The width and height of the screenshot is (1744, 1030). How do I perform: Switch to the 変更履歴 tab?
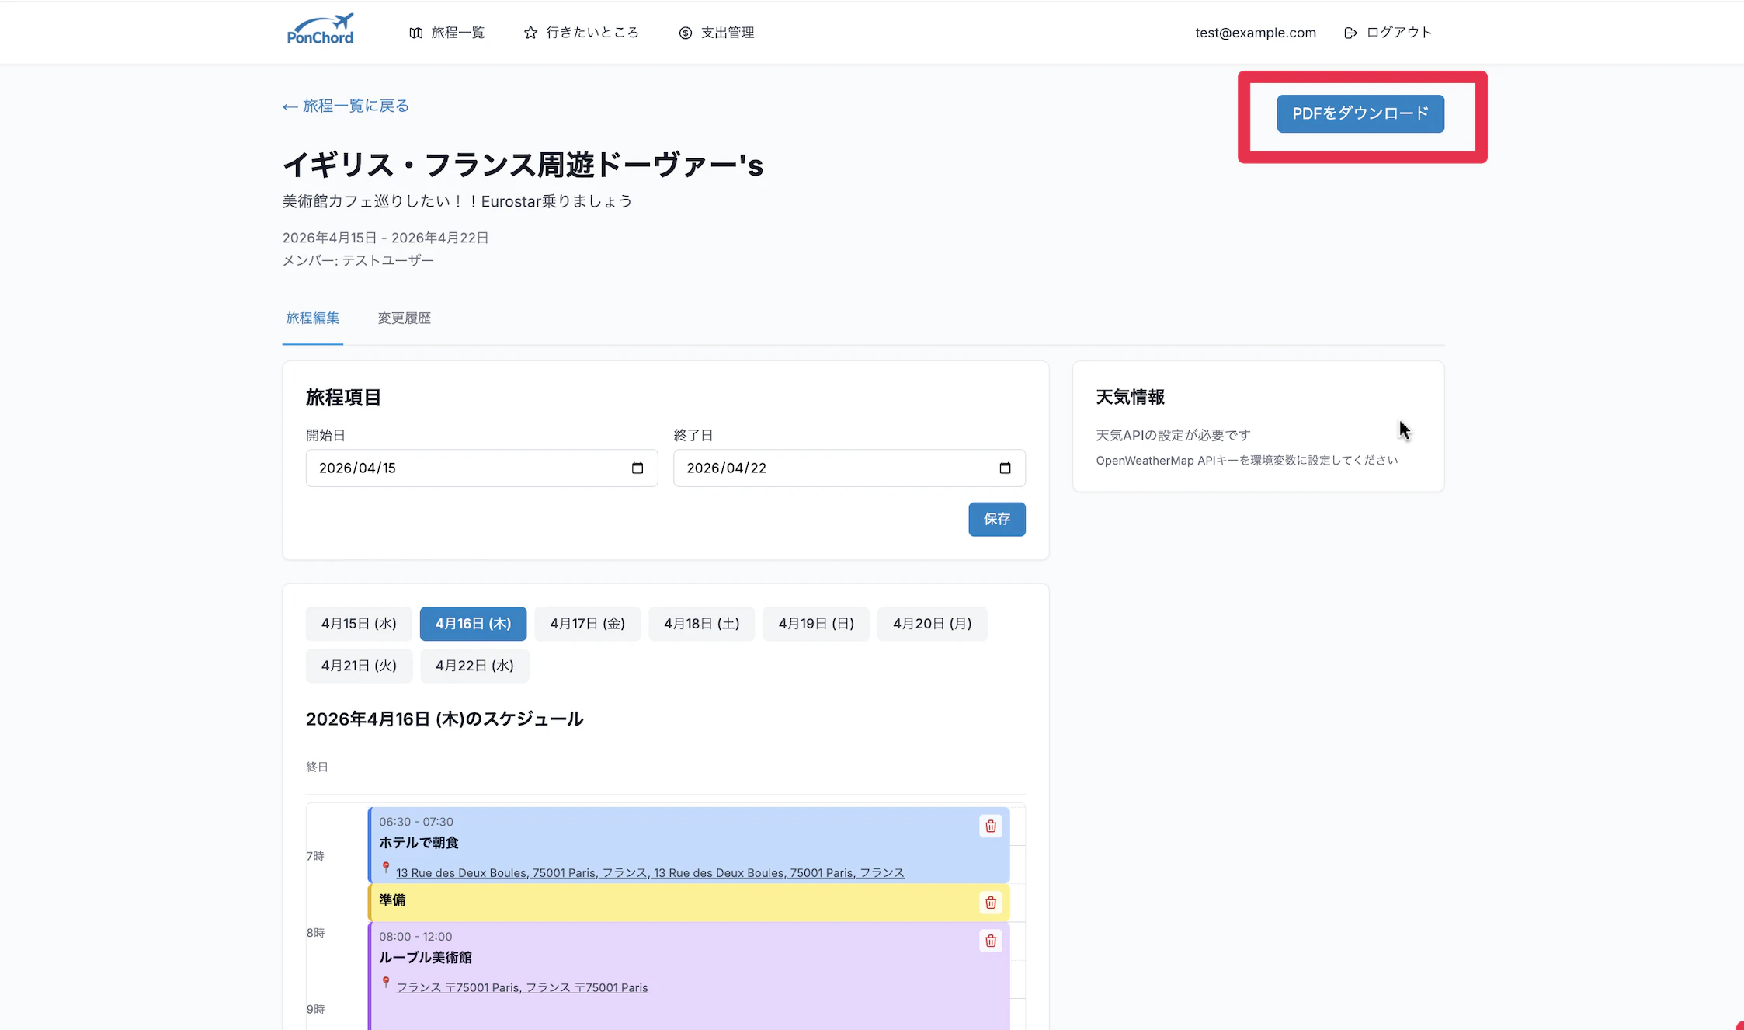(x=404, y=318)
